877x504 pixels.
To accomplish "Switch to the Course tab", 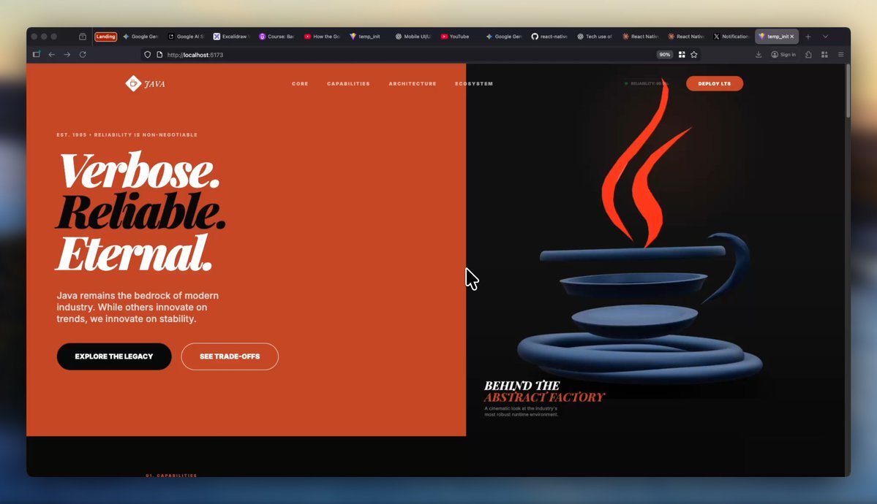I will click(x=277, y=37).
